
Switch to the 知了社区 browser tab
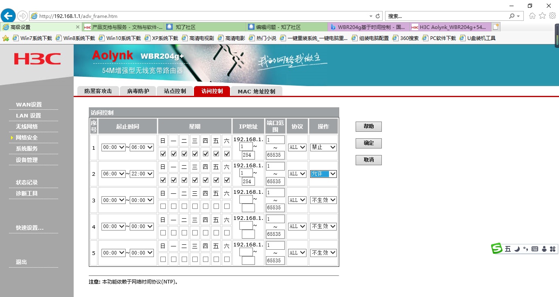[x=205, y=27]
